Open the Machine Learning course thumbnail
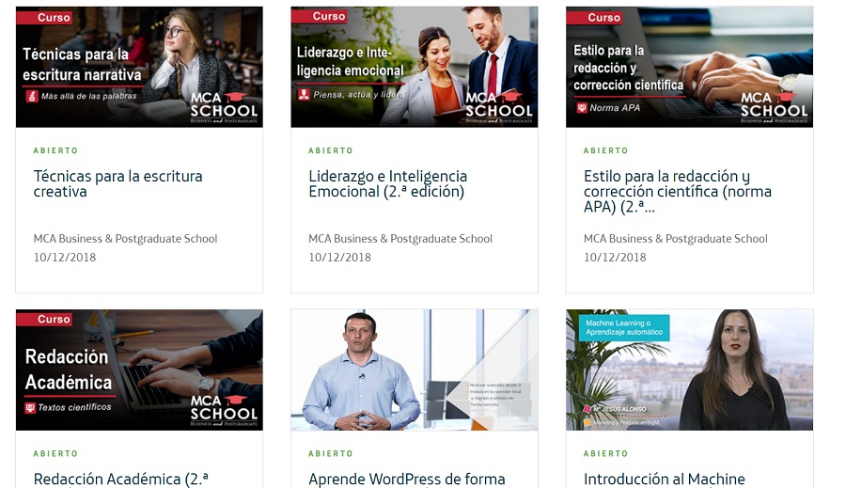The image size is (846, 488). coord(690,370)
